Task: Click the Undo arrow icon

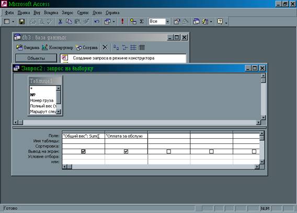Action: (97, 21)
